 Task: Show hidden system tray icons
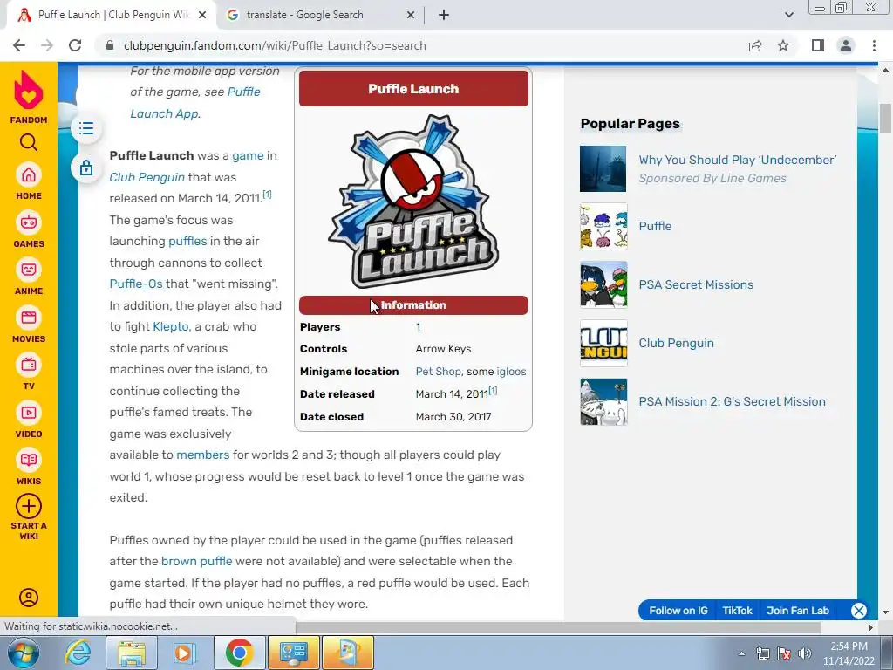[x=741, y=654]
